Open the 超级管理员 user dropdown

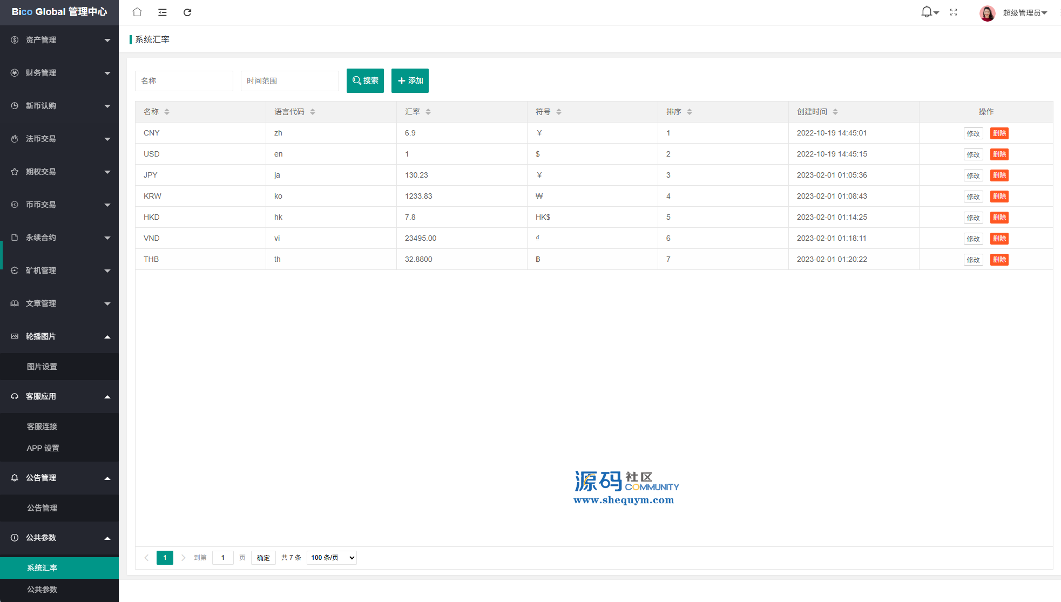1025,13
